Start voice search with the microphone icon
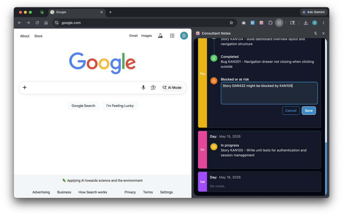Screen dimensions: 343x214 143,87
